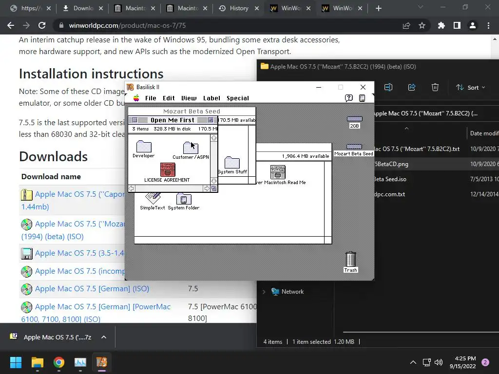Open Apple Mac OS 7.5 [German] (ISO) link
The width and height of the screenshot is (499, 374).
[92, 288]
